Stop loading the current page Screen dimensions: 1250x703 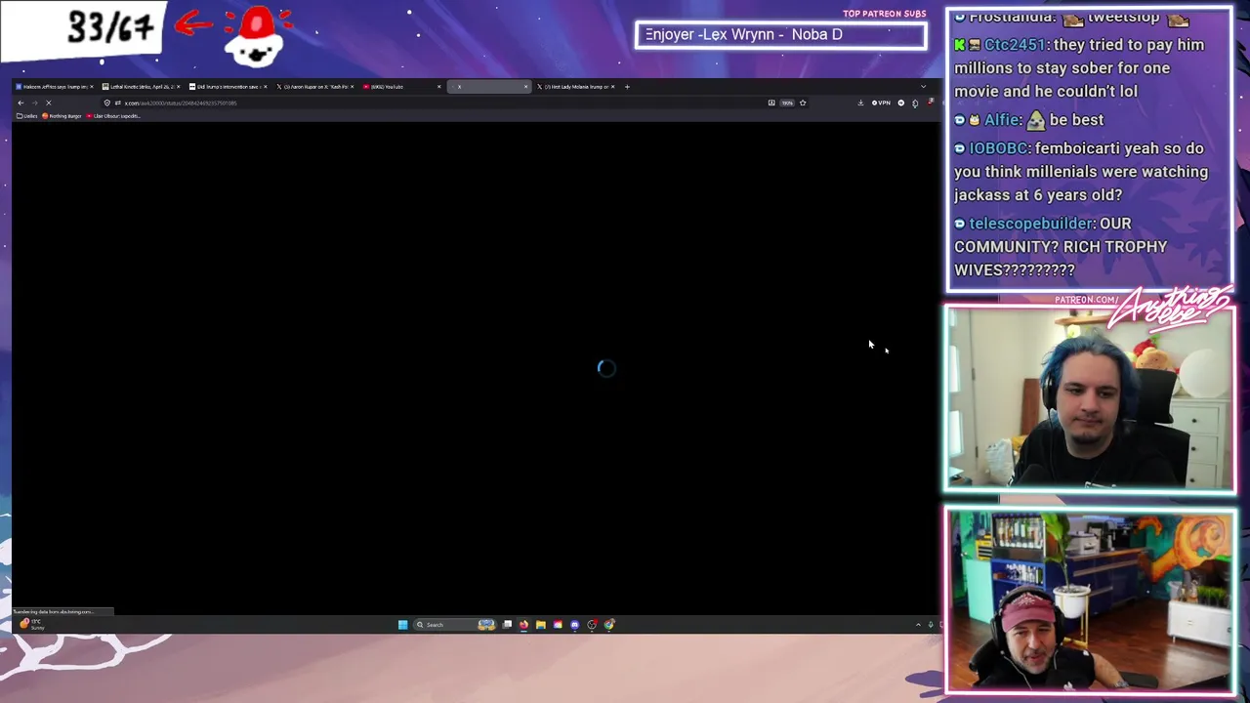tap(49, 103)
